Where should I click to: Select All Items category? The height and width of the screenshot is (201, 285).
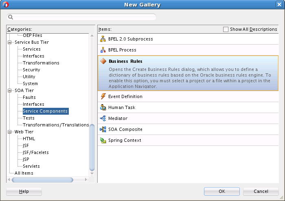[24, 173]
